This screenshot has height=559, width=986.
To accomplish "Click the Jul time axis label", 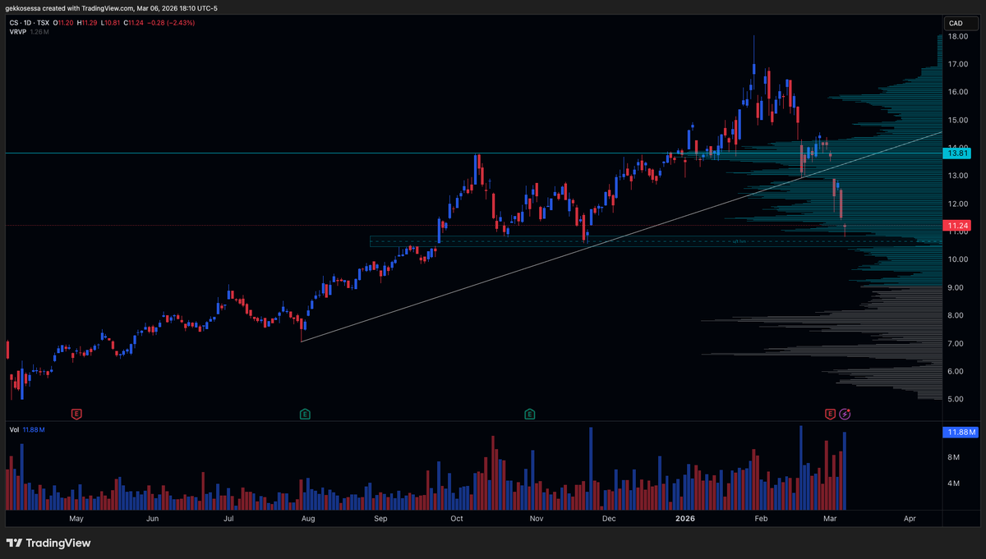I will point(228,519).
